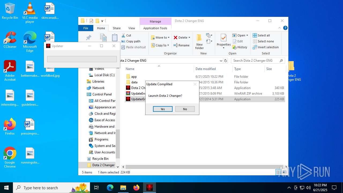
Task: Select the app folder row
Action: point(205,77)
